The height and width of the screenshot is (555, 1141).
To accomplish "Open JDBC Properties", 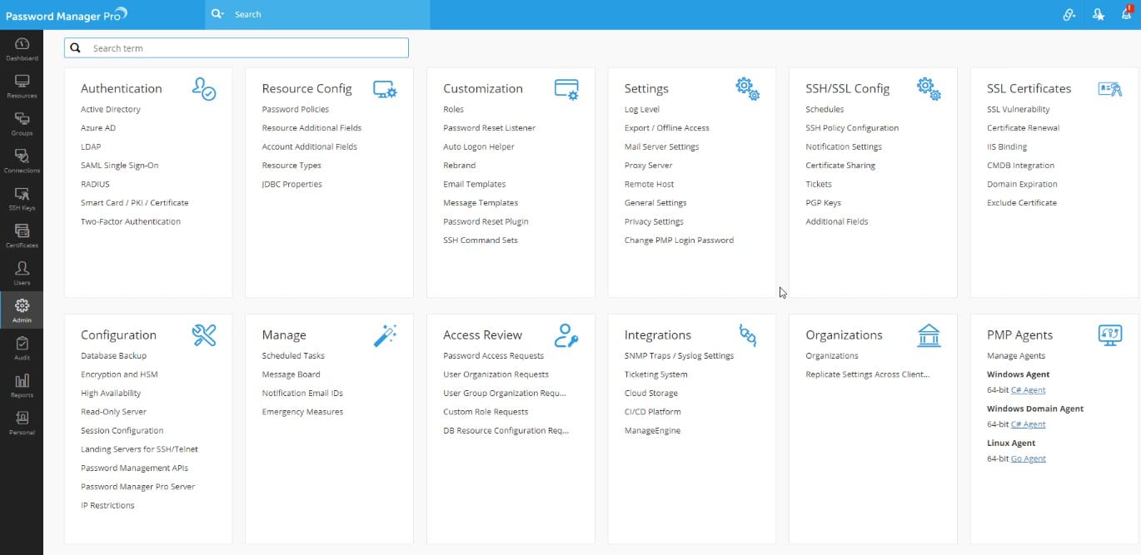I will click(292, 185).
